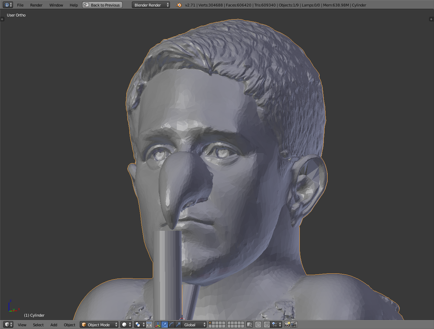Render OpenGL still image camera icon
This screenshot has width=434, height=329.
click(287, 325)
